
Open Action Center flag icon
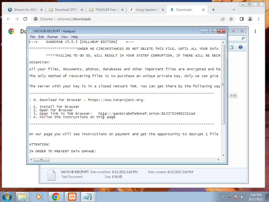236,197
